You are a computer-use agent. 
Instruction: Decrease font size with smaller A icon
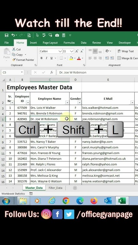tap(82, 51)
